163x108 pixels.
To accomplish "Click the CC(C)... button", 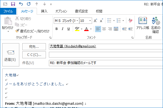I will [34, 55].
